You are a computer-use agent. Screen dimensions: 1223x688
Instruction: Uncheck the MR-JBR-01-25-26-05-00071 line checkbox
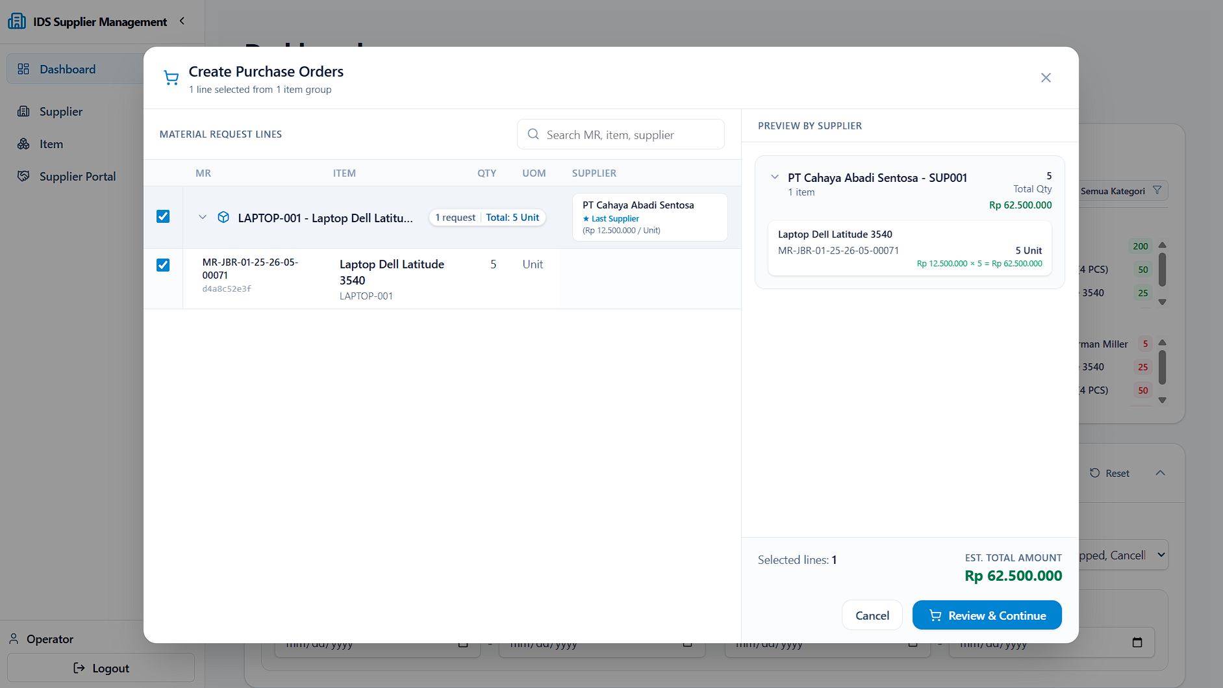(163, 265)
